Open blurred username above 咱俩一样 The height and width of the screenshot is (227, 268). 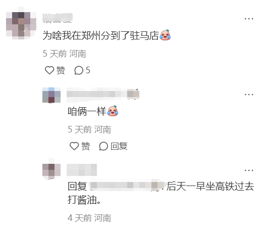tap(103, 94)
